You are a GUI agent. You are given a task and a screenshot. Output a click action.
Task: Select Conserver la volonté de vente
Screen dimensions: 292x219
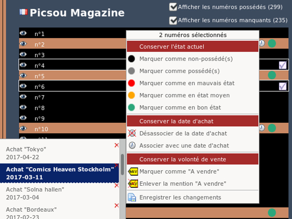pos(193,159)
